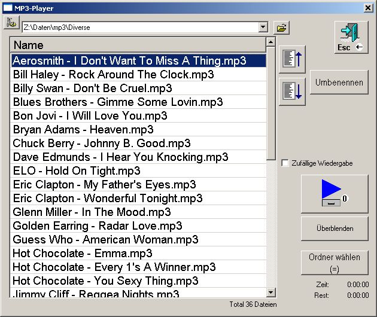Viewport: 377px width, 317px height.
Task: Select Golden Earring - Radar Love.mp3
Action: point(138,225)
